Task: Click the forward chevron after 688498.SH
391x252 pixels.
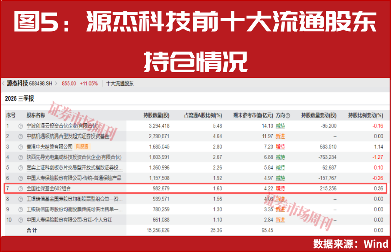Action: pos(57,83)
